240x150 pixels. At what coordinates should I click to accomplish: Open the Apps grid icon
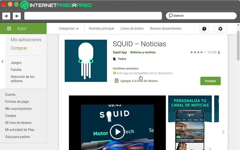(x=9, y=28)
